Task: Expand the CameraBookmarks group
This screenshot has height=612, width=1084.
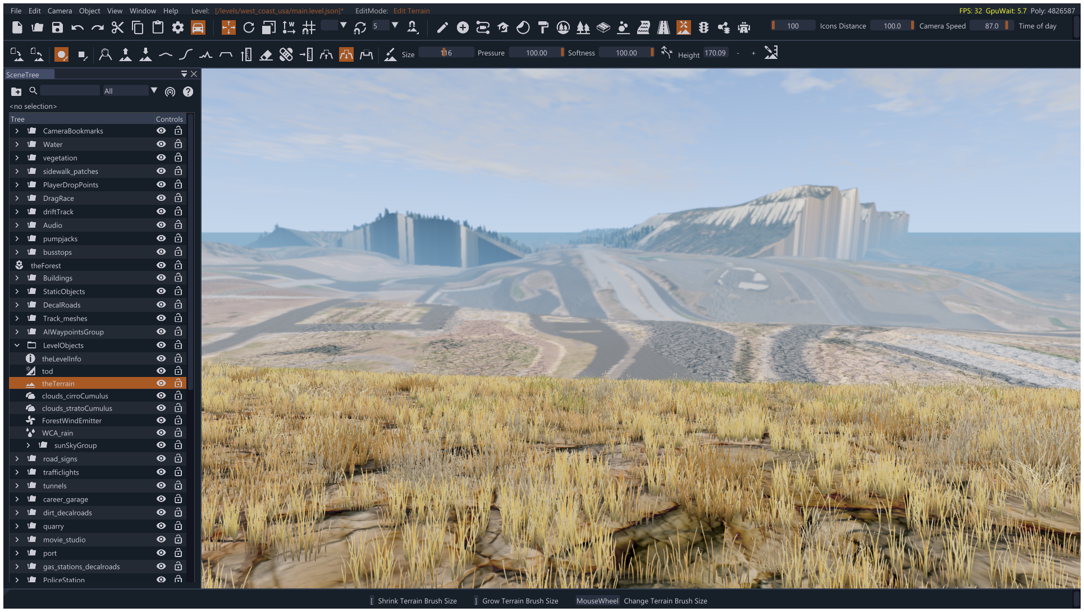Action: (17, 131)
